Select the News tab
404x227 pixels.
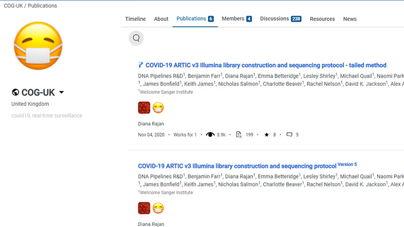click(349, 19)
